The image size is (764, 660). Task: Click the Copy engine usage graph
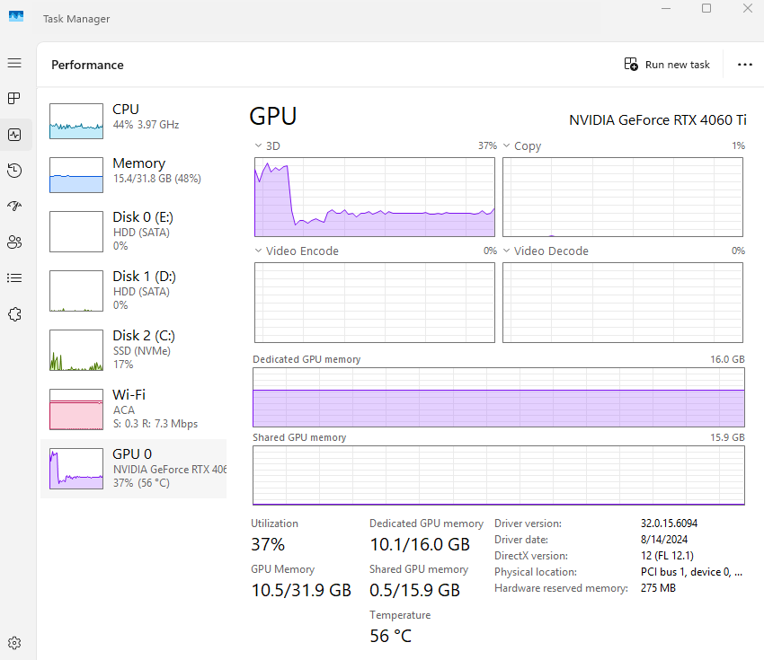(x=623, y=198)
